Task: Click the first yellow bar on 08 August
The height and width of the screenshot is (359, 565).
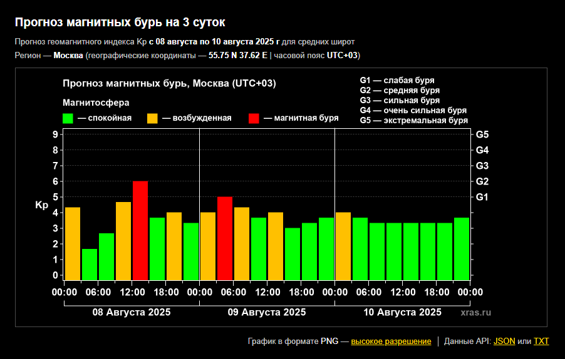Action: pos(73,243)
